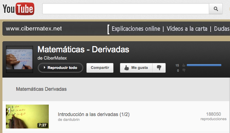Click the thumbs-down dislike button
The height and width of the screenshot is (133, 230).
coord(159,68)
